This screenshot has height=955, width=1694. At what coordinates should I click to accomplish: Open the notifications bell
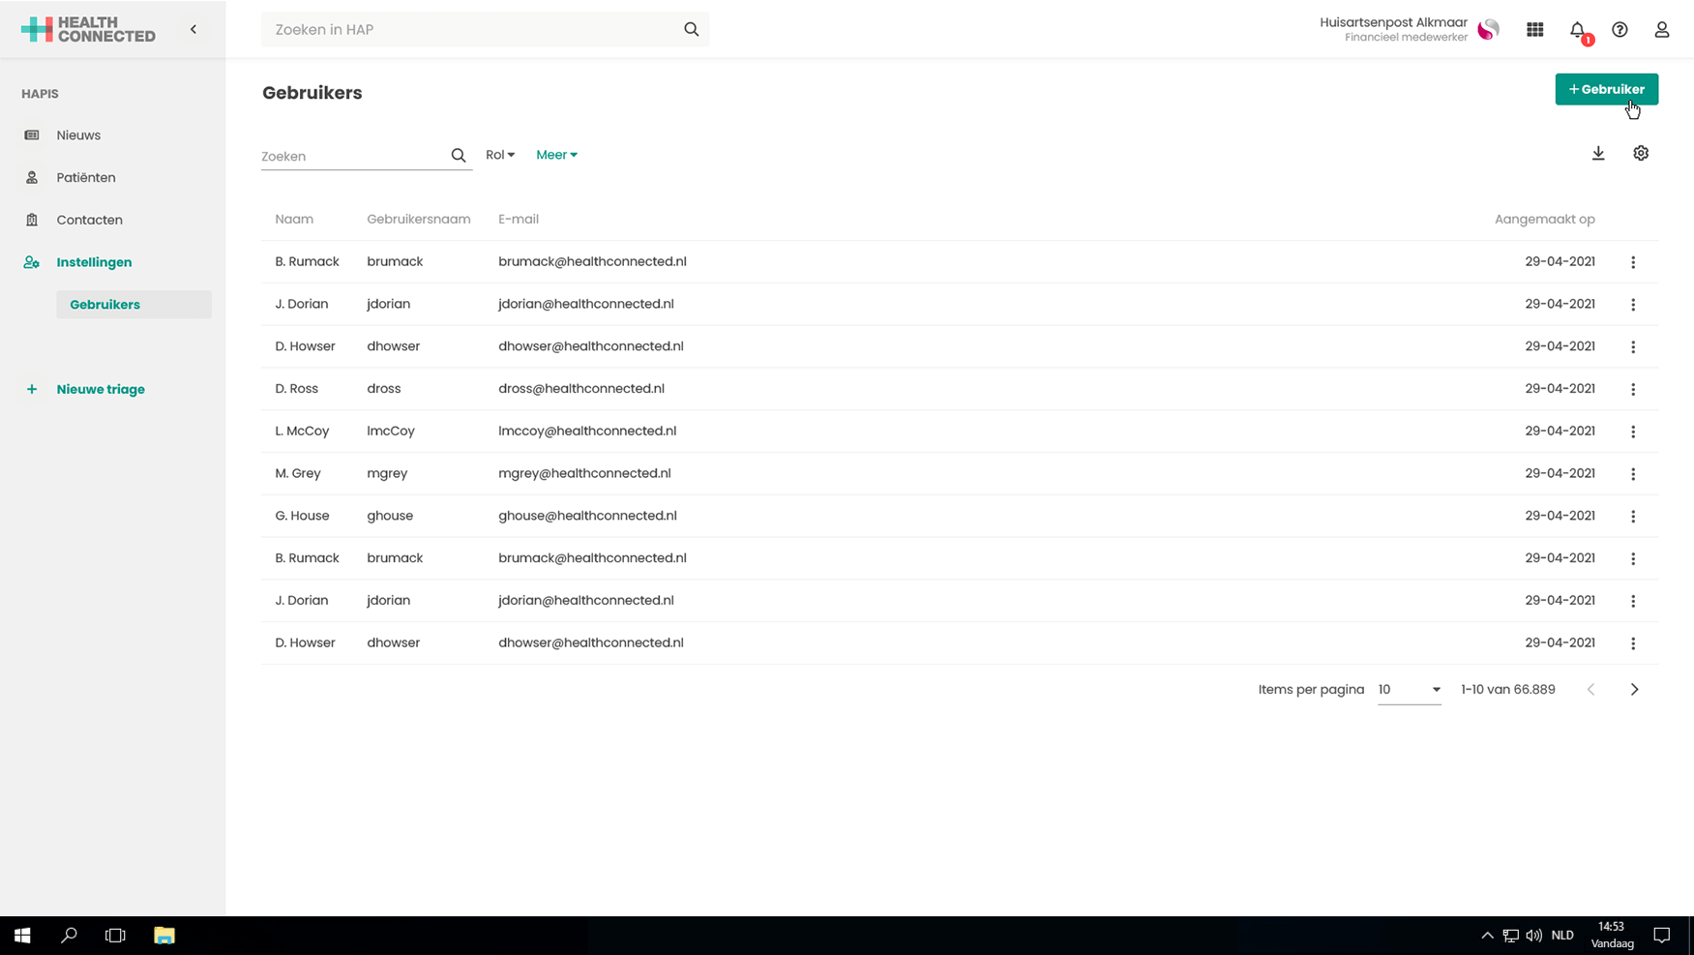point(1578,30)
